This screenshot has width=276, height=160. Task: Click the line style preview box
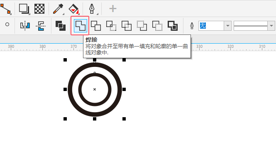pyautogui.click(x=251, y=26)
